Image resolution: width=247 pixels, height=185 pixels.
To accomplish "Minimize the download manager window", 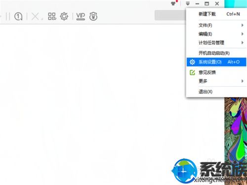I will coord(197,3).
